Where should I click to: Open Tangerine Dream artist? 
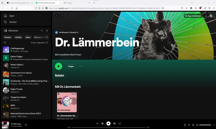click(x=26, y=99)
